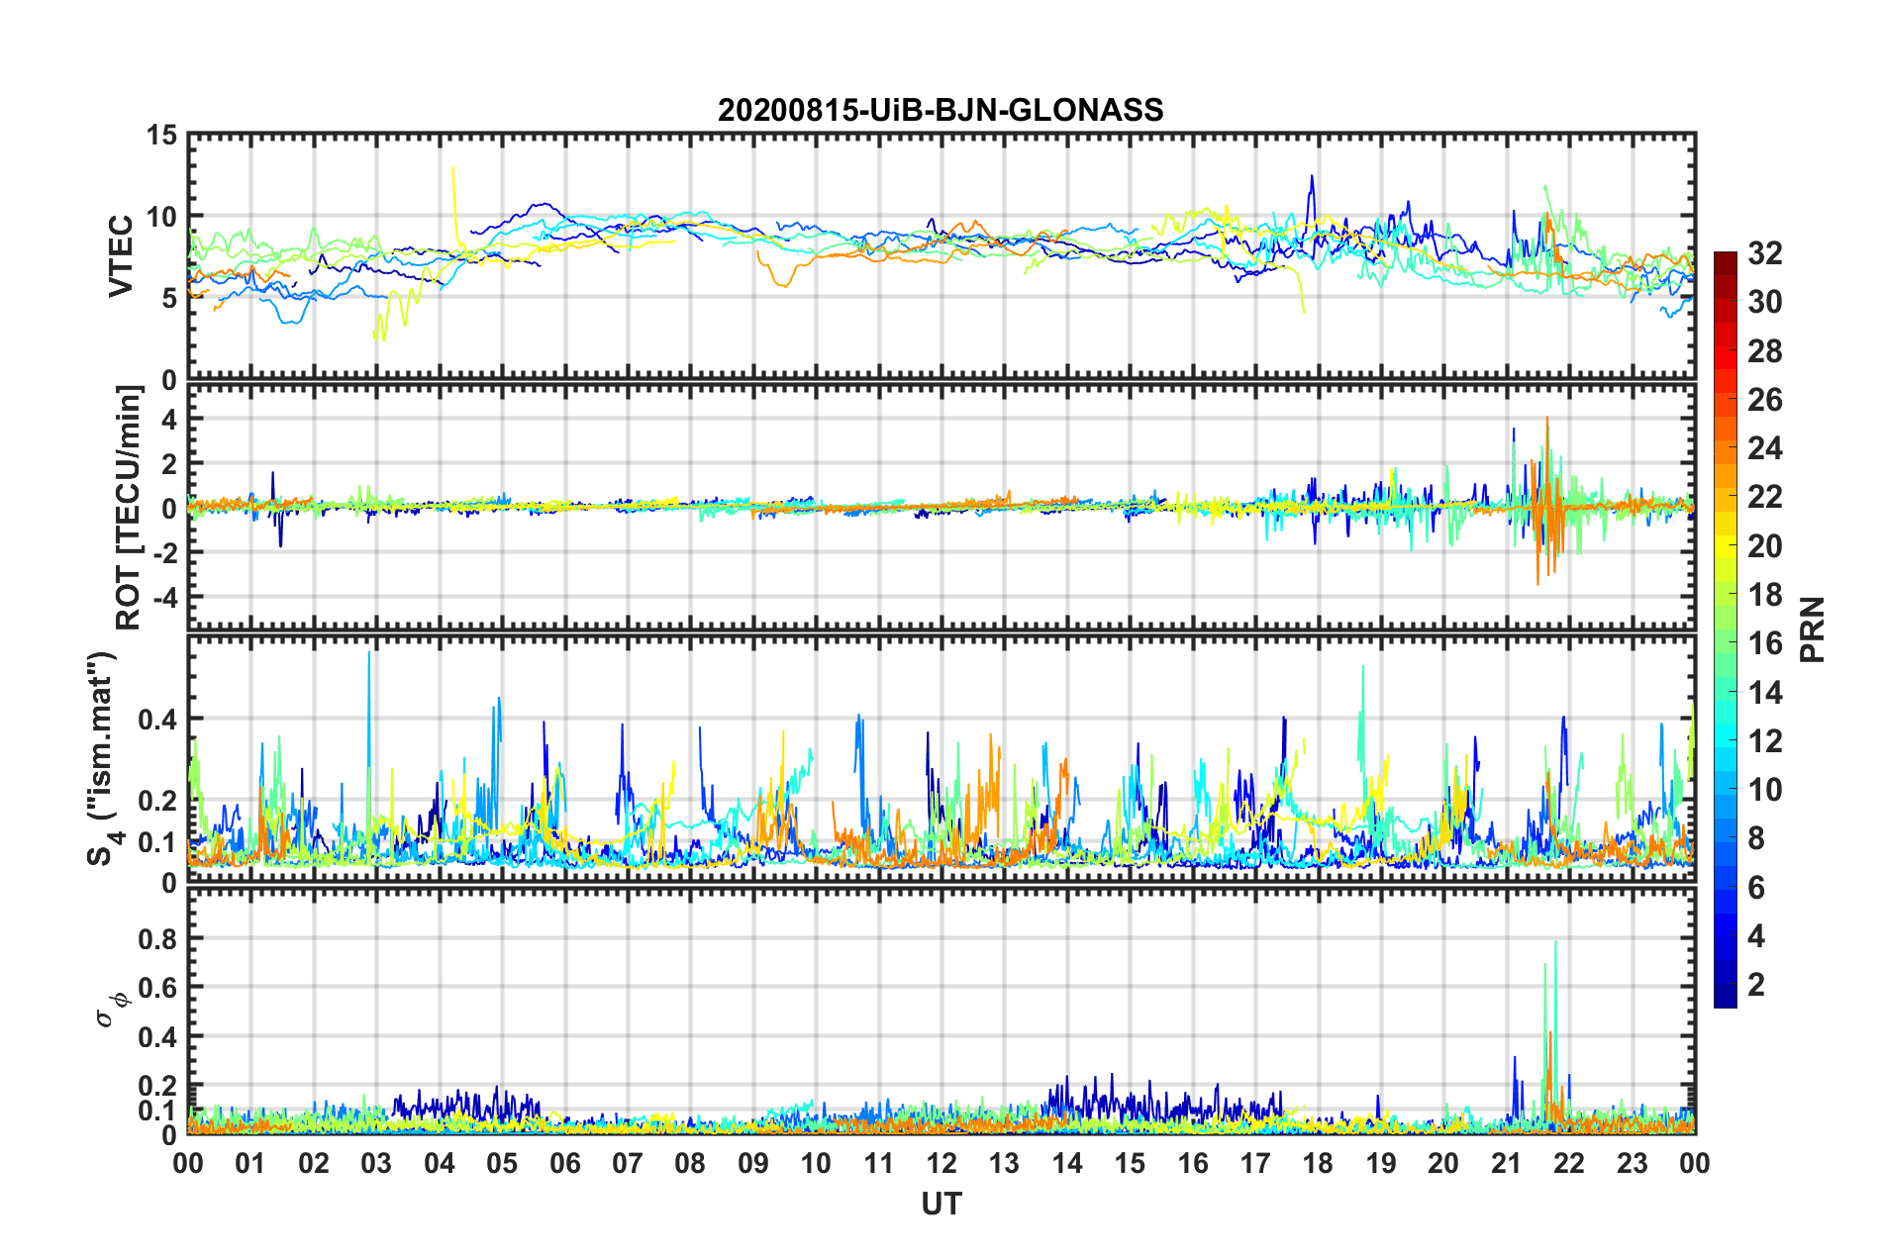Click x-axis hour label 11

click(x=879, y=1163)
